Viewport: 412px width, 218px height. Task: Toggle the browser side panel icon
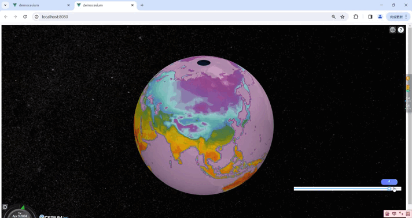(x=370, y=17)
